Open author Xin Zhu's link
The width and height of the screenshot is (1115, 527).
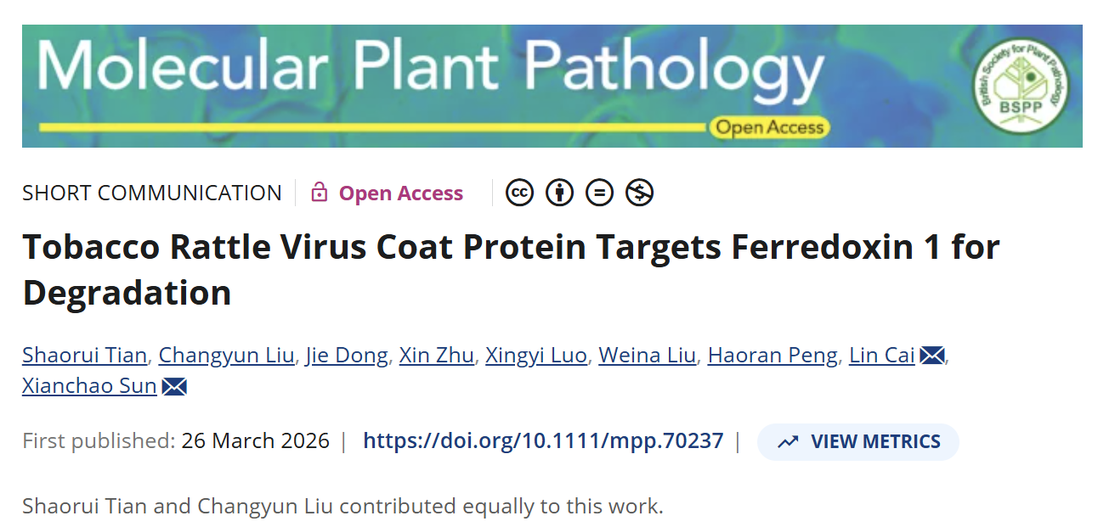(x=437, y=356)
